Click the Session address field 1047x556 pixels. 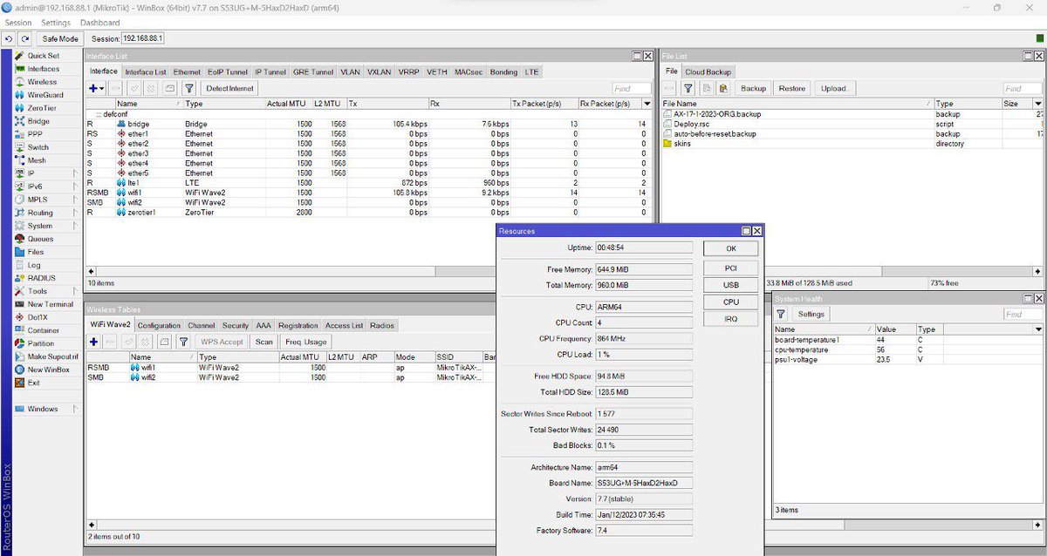pyautogui.click(x=142, y=38)
